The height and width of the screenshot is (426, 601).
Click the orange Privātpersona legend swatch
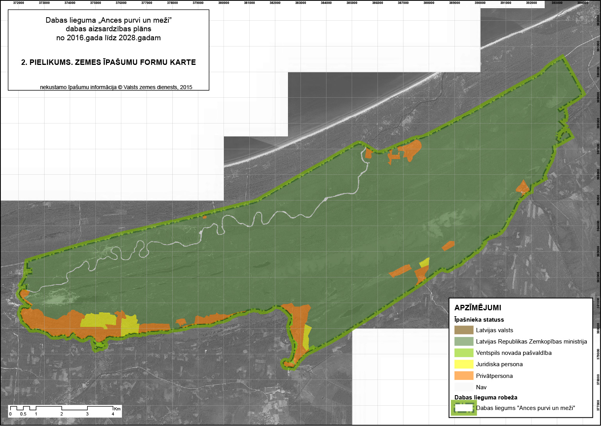(x=464, y=376)
